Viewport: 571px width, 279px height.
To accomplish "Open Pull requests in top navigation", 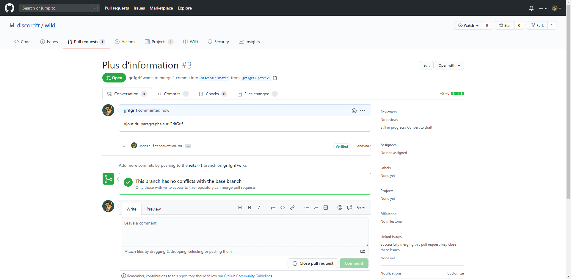I will coord(117,8).
